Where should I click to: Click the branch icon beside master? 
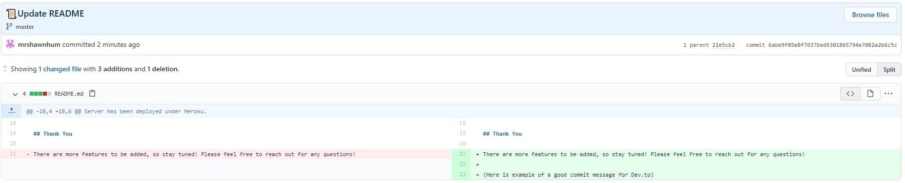[x=9, y=26]
